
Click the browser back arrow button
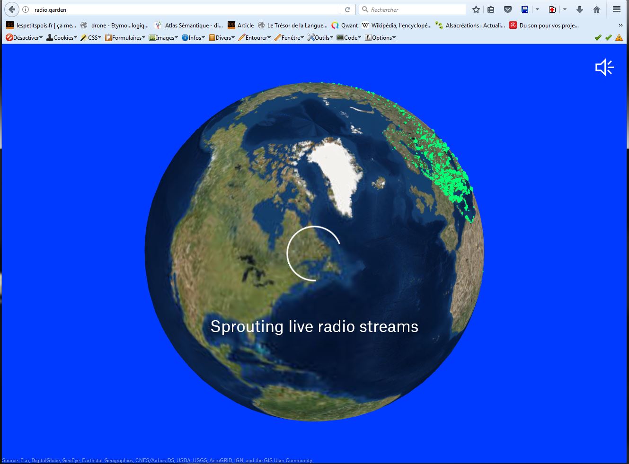point(12,9)
